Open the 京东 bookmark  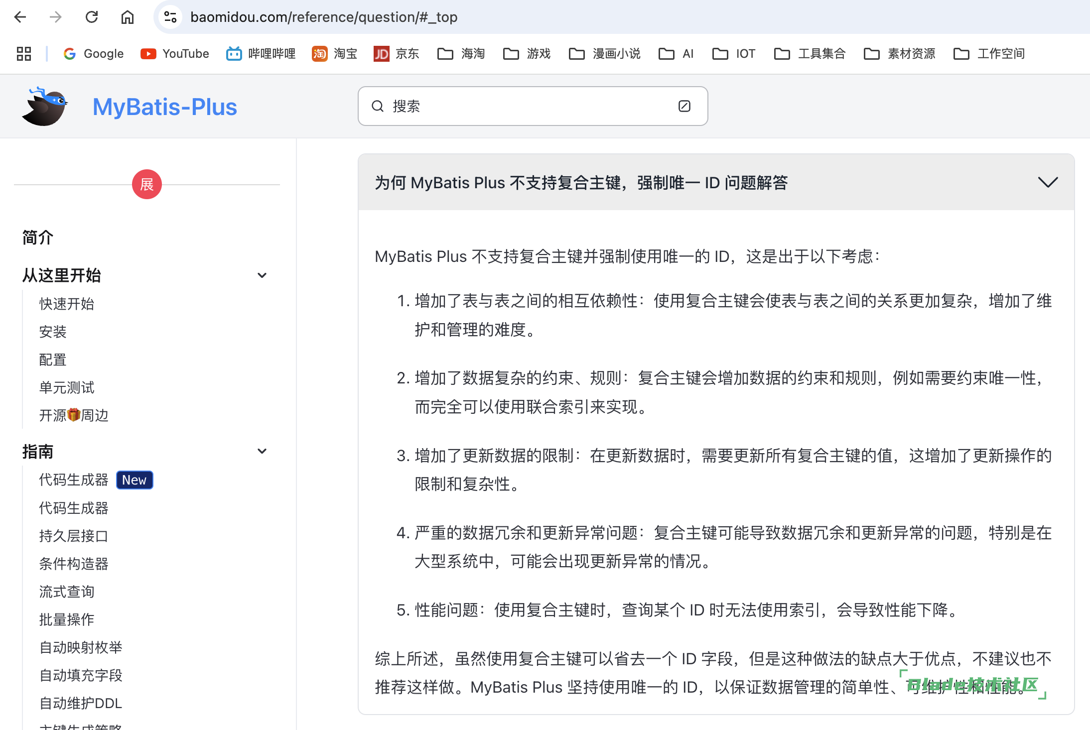coord(397,54)
